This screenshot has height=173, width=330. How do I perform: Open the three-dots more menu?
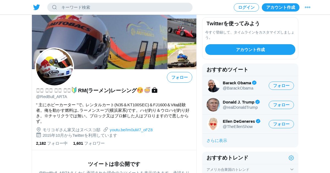[307, 7]
